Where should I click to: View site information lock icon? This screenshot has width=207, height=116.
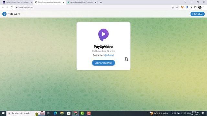(x=17, y=8)
